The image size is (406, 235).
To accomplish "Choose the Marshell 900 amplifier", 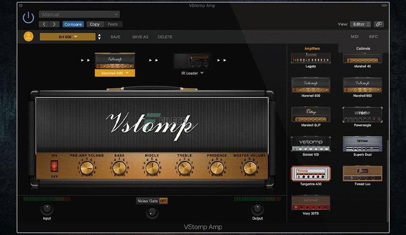I will tap(362, 85).
